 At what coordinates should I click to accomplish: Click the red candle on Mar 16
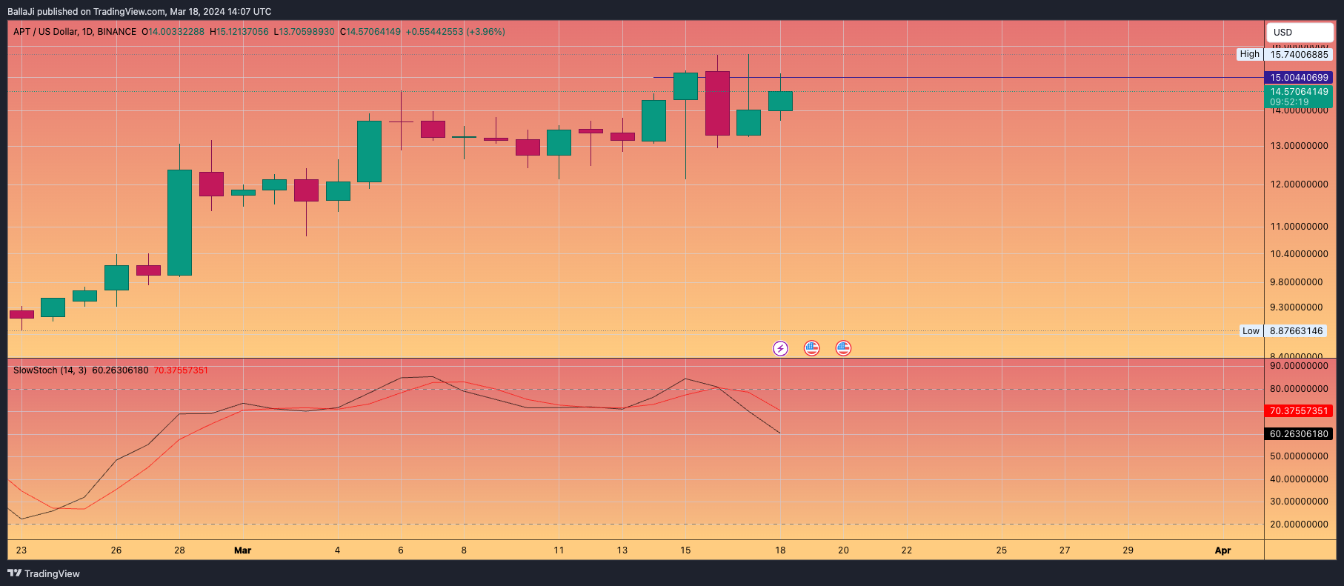(717, 103)
